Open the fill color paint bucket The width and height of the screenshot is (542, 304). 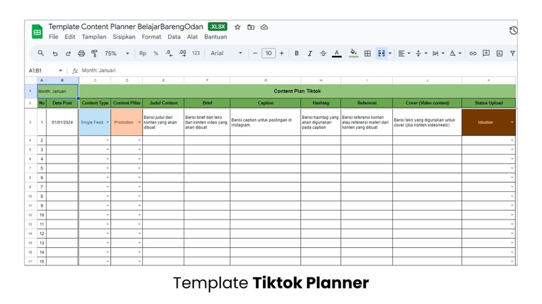coord(353,53)
